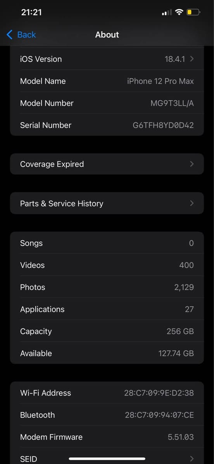Tap the clock showing 21:21

coord(31,12)
